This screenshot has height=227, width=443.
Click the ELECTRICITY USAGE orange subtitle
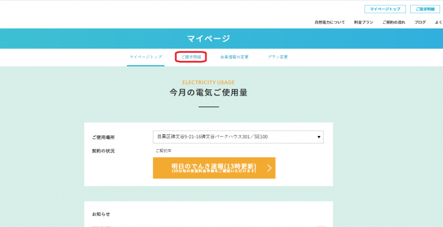208,82
